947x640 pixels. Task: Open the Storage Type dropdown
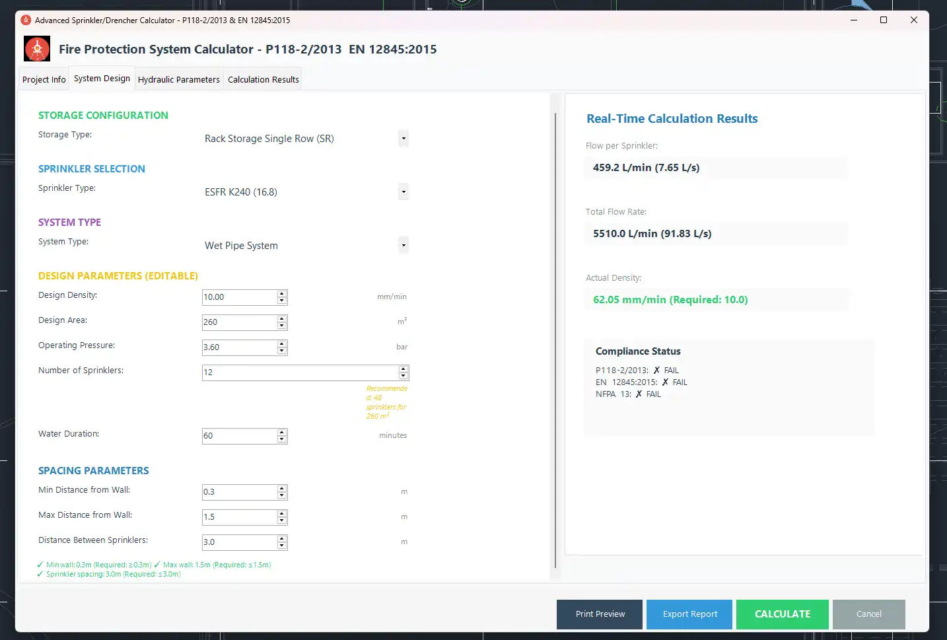403,139
